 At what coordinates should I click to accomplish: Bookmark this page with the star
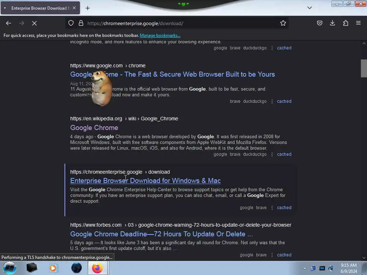pos(283,23)
